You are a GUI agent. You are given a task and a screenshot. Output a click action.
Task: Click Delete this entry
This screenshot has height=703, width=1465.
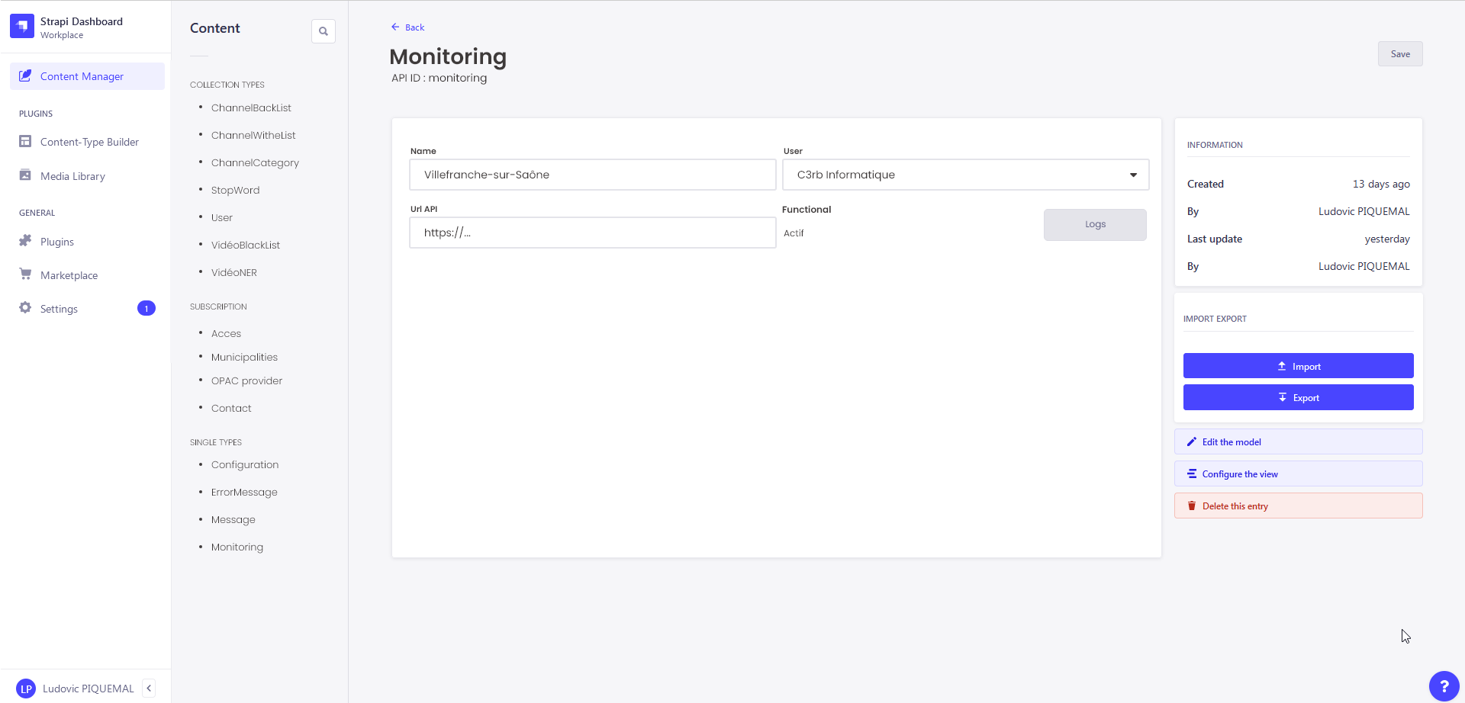click(x=1298, y=506)
